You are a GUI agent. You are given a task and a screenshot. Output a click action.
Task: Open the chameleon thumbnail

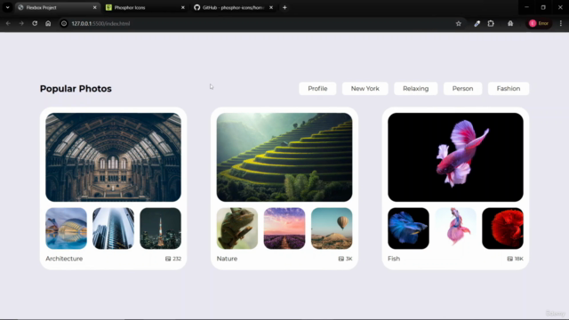point(237,228)
